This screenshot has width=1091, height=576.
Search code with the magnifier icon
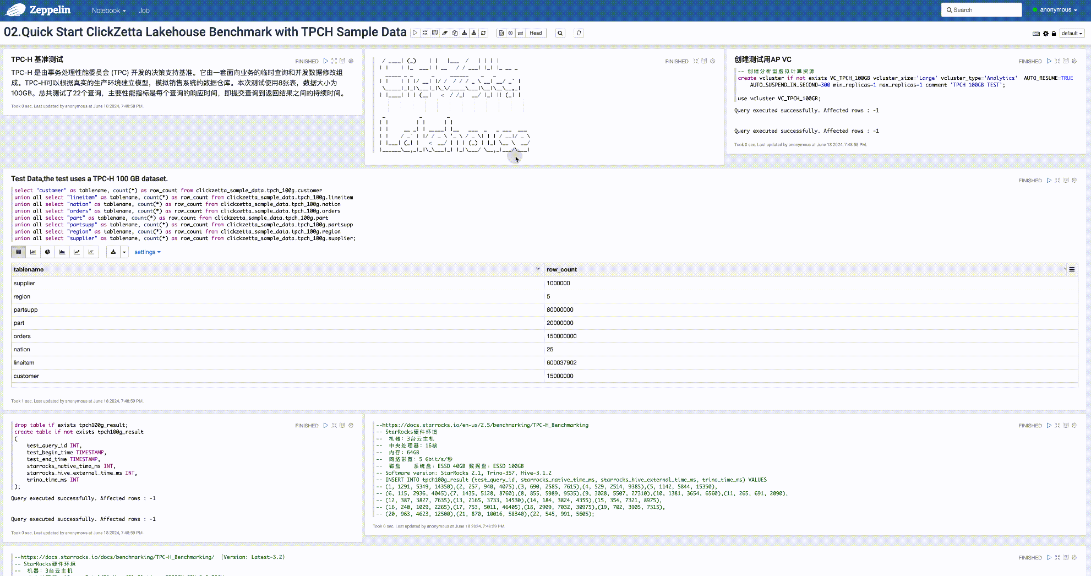[560, 33]
